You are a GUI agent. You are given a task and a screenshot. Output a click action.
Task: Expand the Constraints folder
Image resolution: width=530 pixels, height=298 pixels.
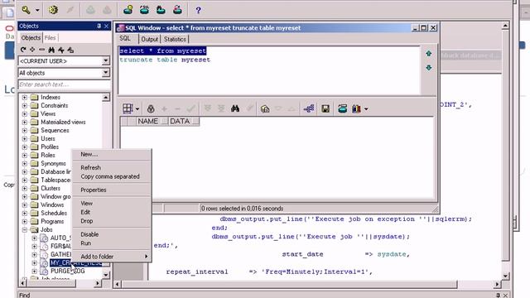click(25, 105)
